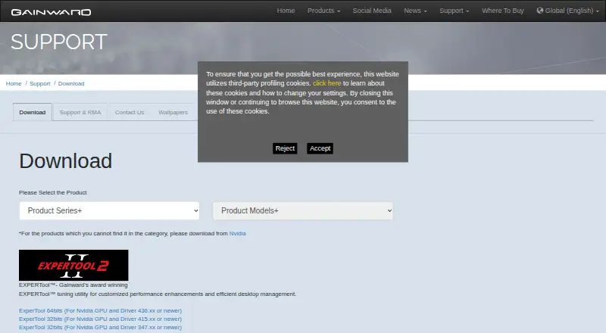Click the SUPPORT page heading
The width and height of the screenshot is (606, 333).
tap(59, 42)
